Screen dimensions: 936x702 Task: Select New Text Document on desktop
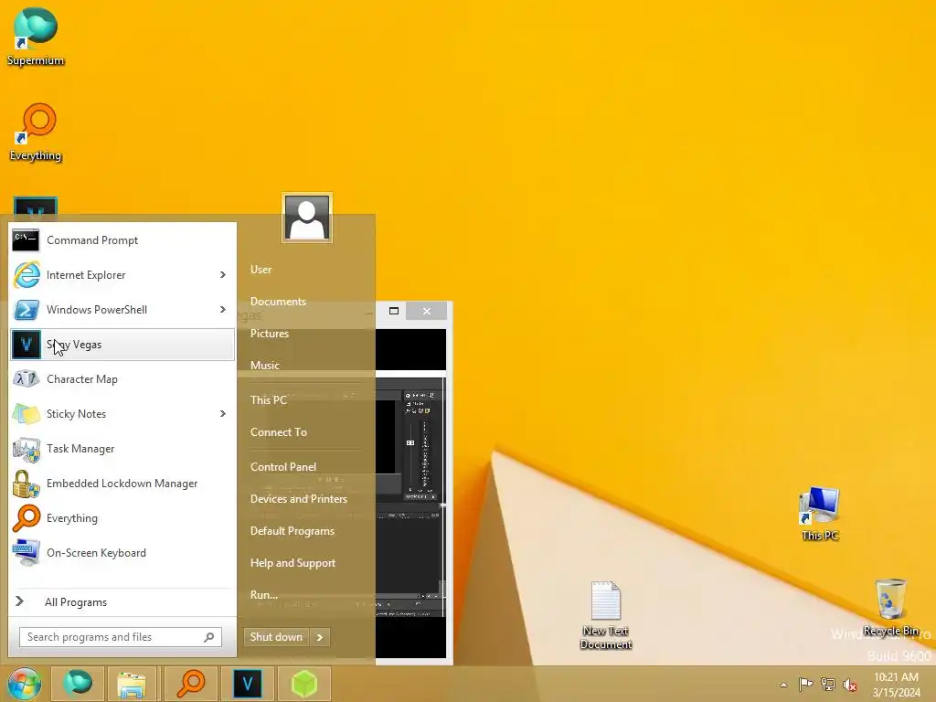606,615
